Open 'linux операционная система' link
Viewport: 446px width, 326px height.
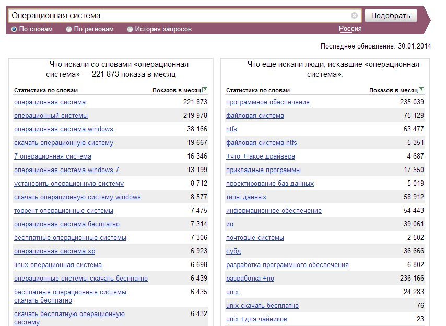coord(58,265)
